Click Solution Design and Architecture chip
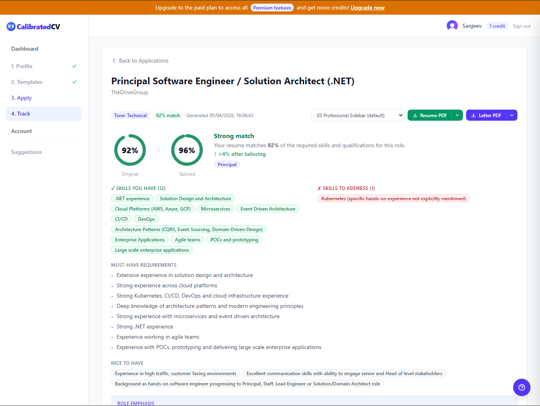 195,199
